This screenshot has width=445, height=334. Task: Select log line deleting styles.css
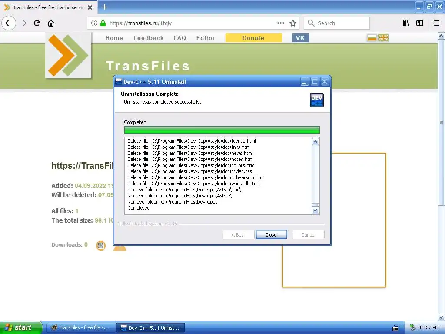point(189,171)
